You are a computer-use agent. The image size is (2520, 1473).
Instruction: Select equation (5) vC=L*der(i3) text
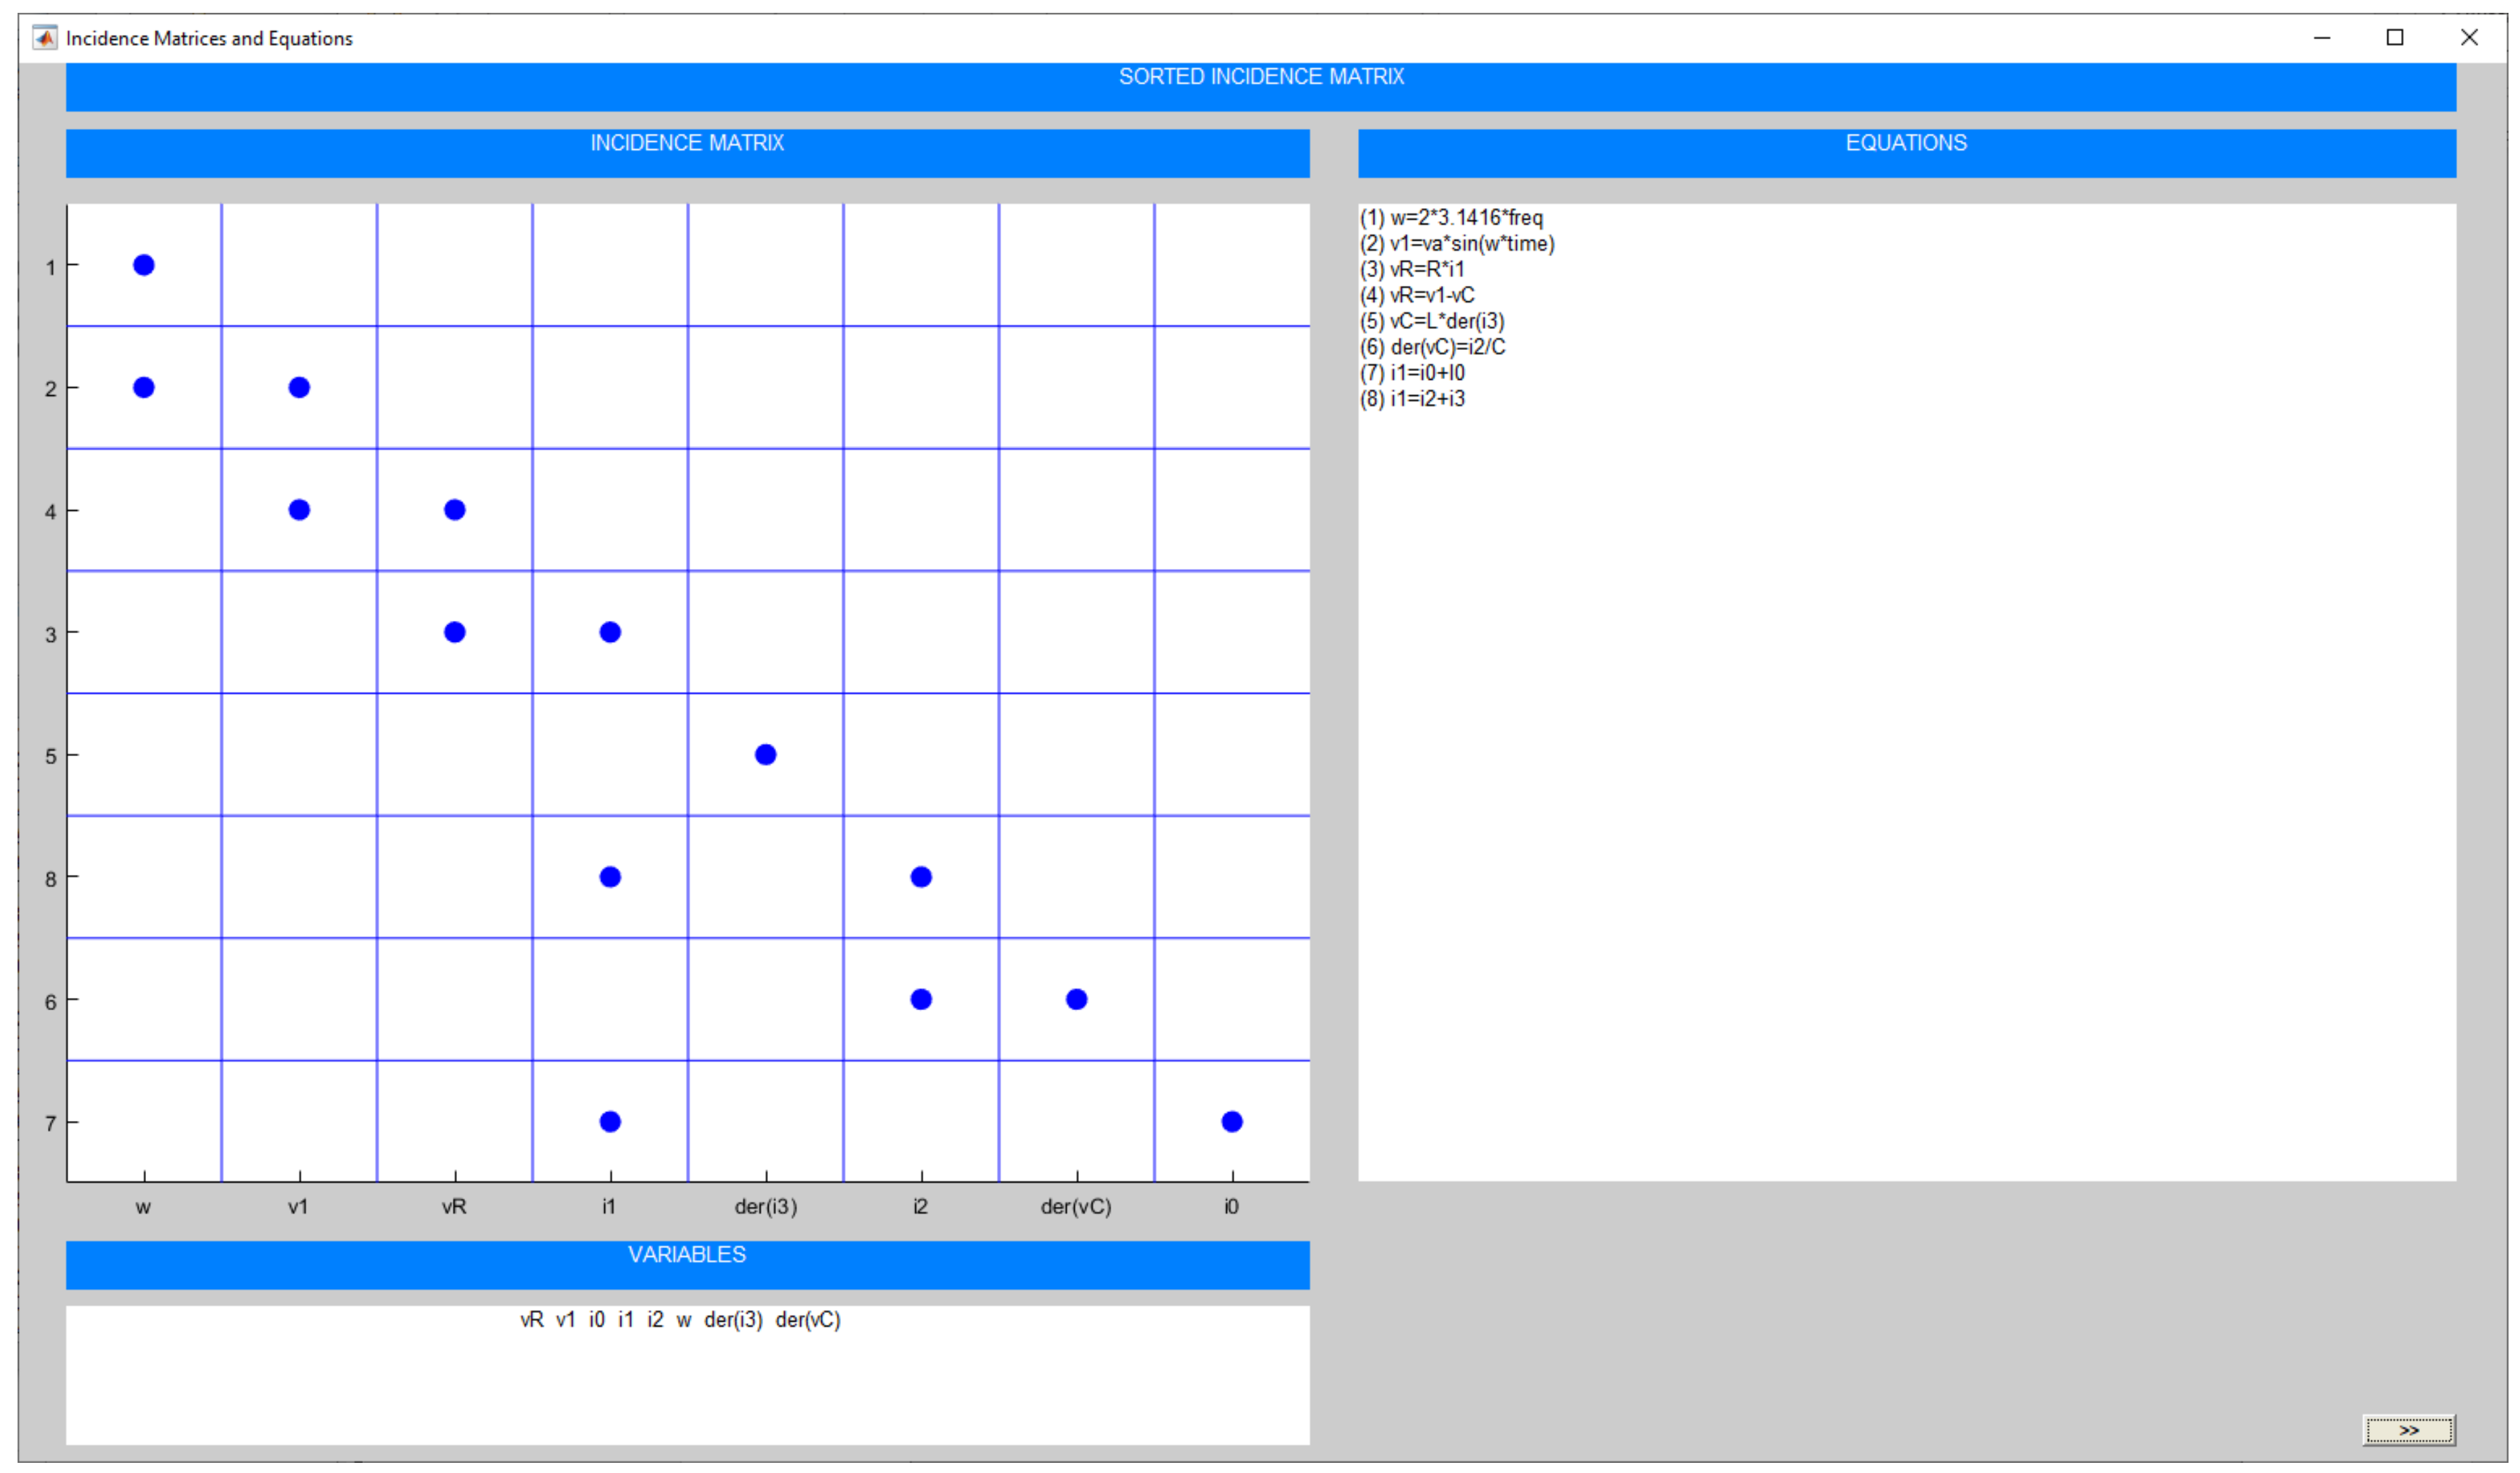[1432, 322]
